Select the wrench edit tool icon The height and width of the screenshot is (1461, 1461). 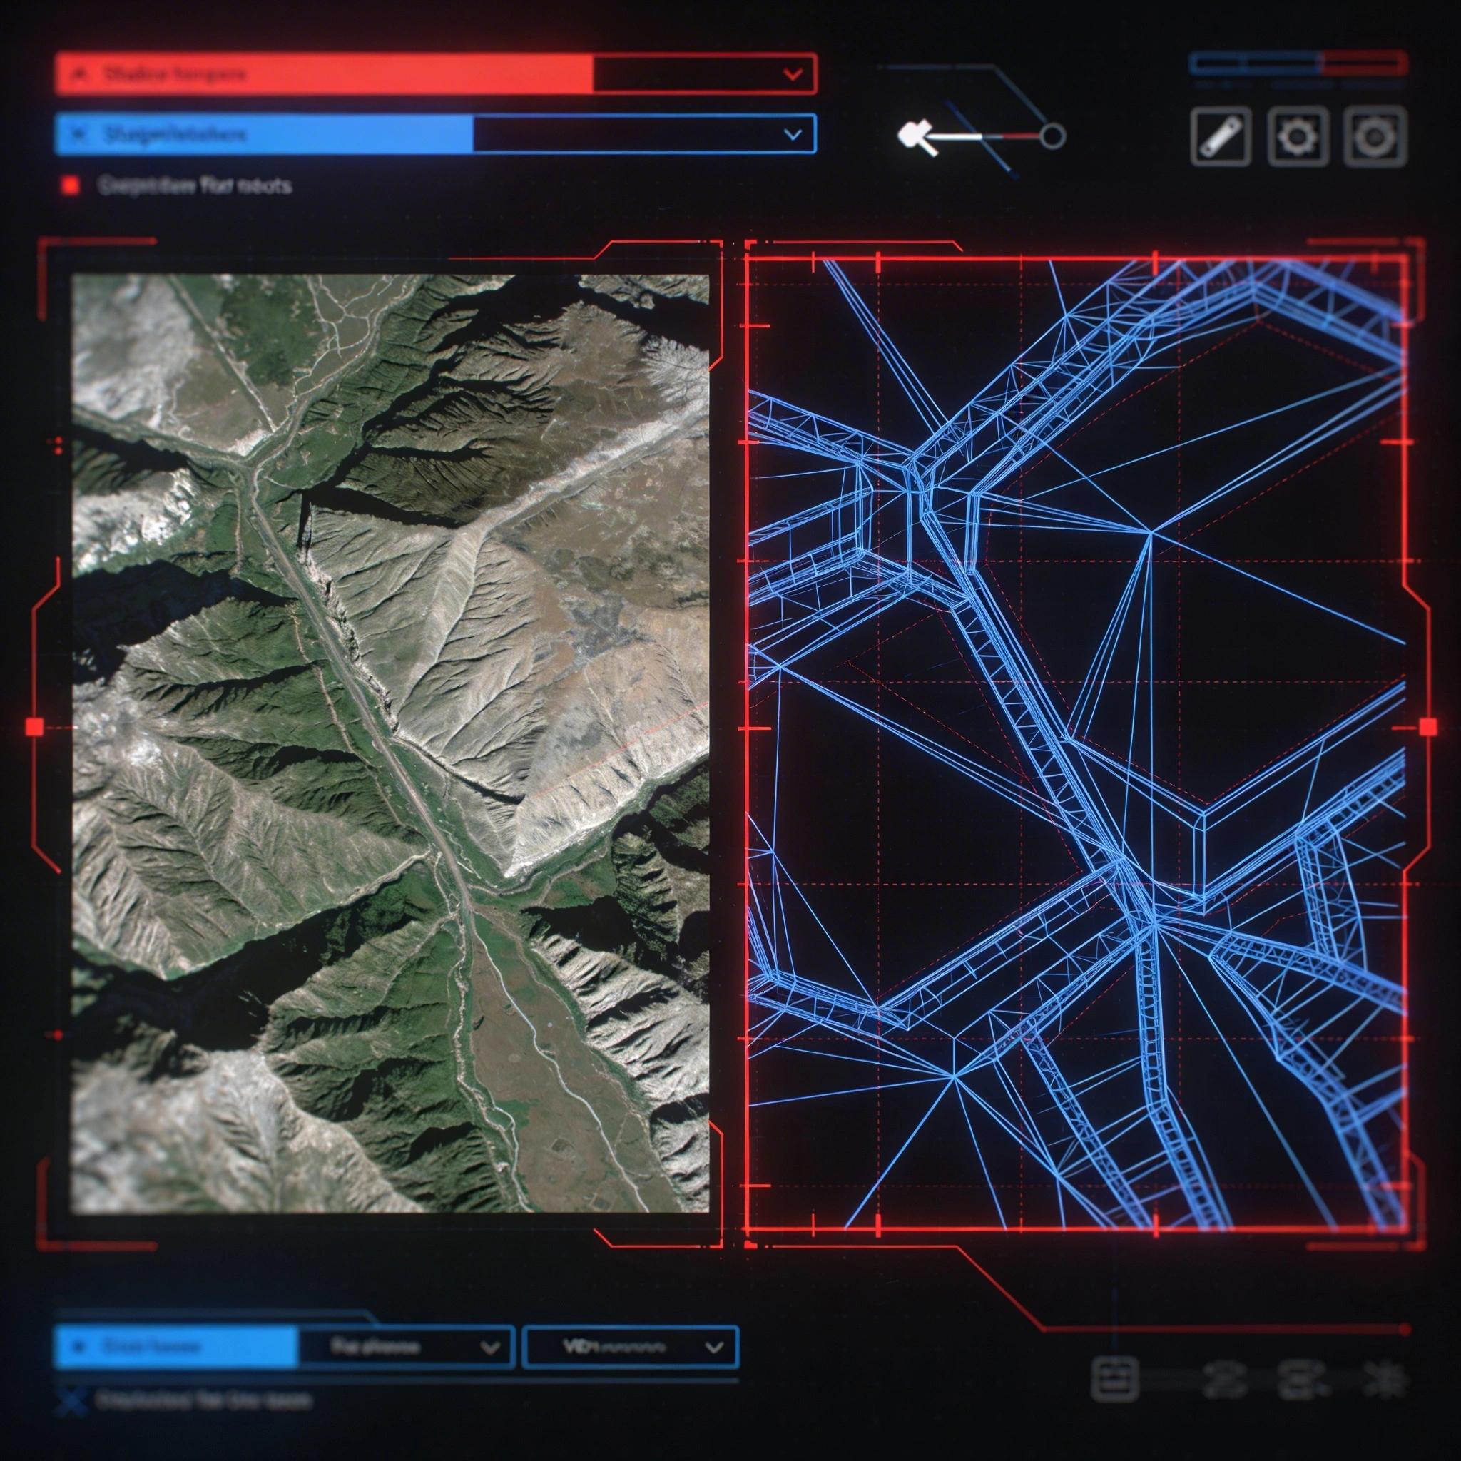[x=1220, y=137]
